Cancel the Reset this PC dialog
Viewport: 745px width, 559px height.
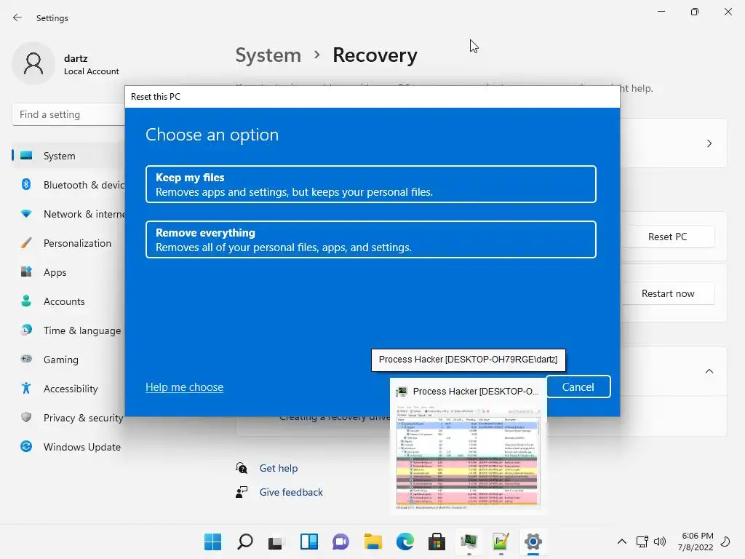[578, 387]
